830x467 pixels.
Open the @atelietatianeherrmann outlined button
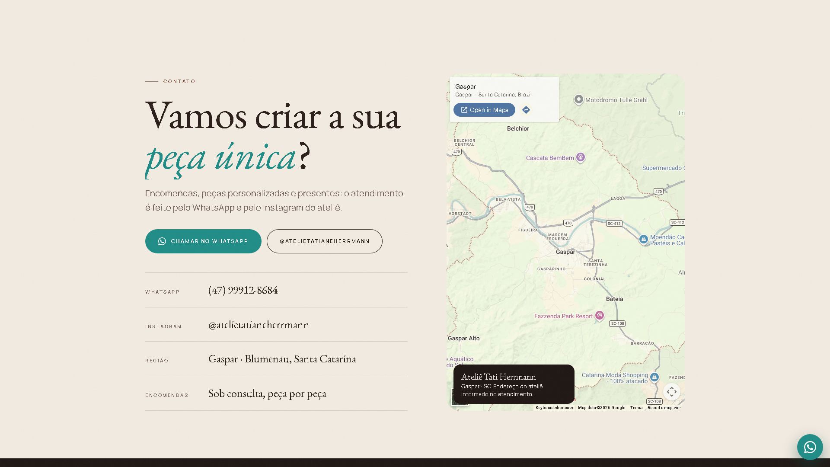[324, 241]
